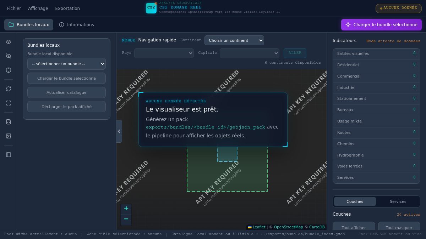Image resolution: width=426 pixels, height=239 pixels.
Task: Click the AUCUNE DONNÉE status badge
Action: point(399,8)
